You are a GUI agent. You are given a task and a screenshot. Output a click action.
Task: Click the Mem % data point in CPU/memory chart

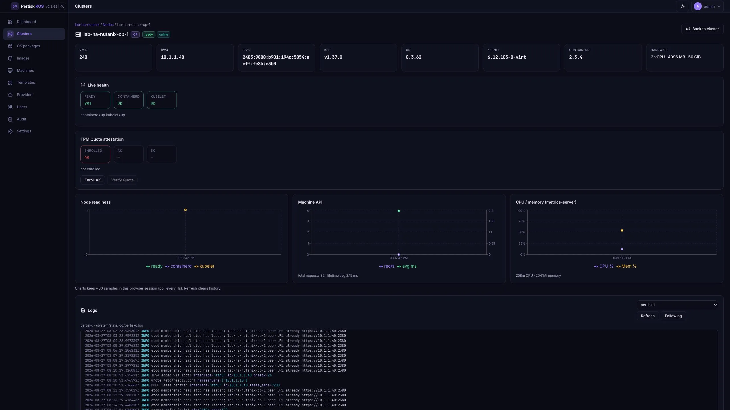coord(622,231)
